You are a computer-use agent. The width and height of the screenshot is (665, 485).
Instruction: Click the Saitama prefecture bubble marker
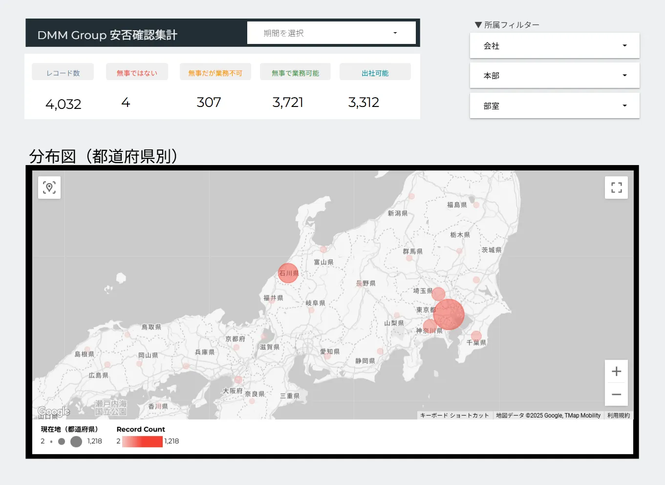pos(438,294)
